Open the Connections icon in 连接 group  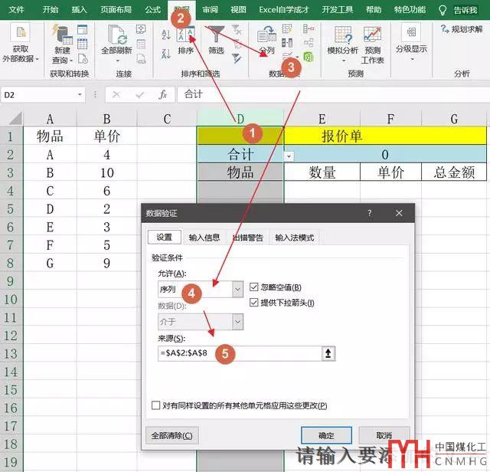[141, 29]
